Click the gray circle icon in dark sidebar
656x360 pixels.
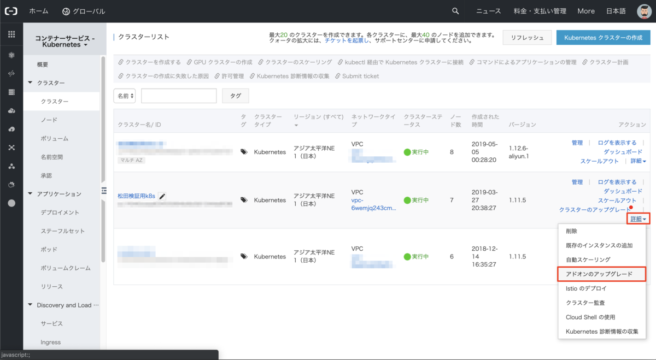11,203
